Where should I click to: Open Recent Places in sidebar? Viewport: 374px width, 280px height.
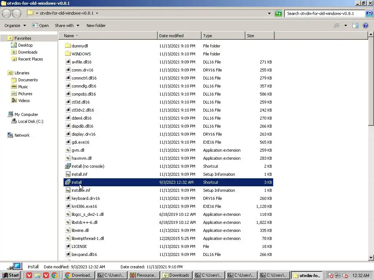pos(31,59)
